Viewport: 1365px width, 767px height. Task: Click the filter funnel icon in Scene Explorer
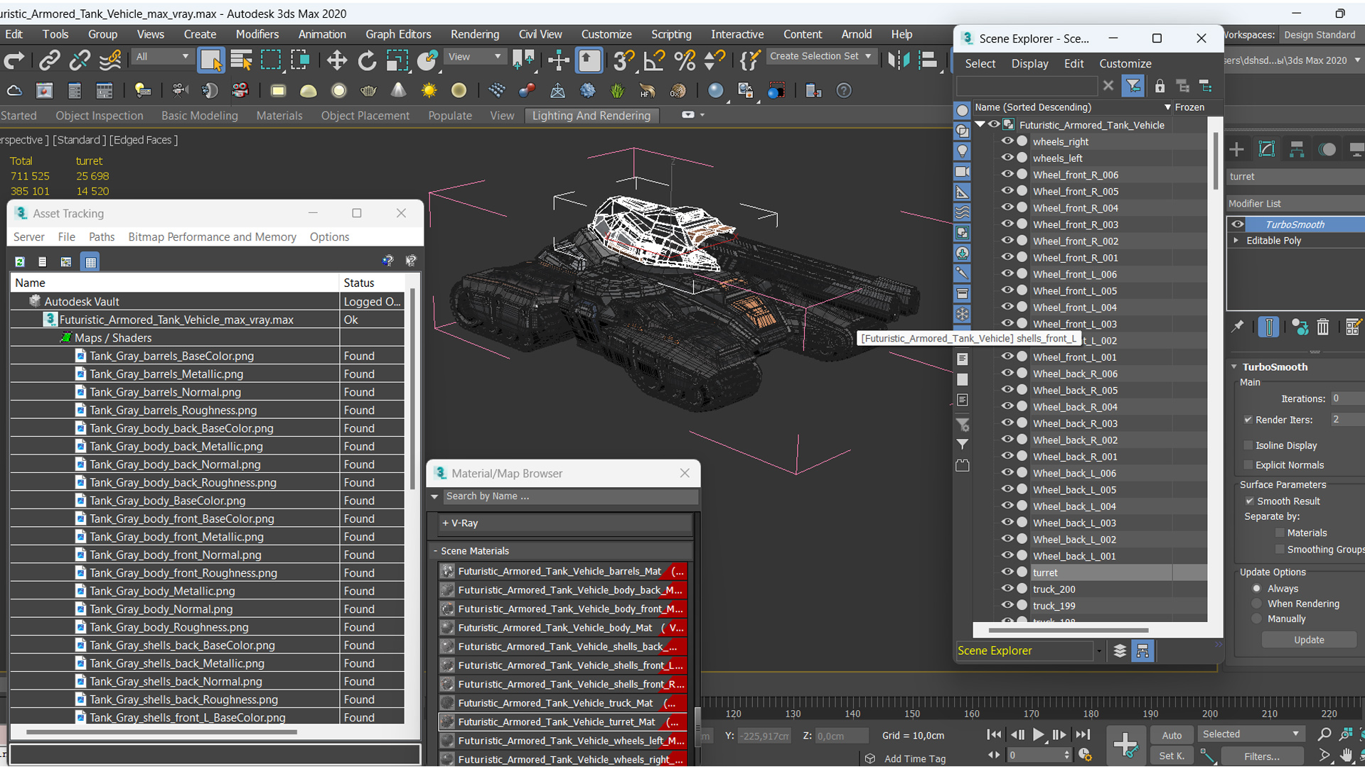pos(1133,86)
